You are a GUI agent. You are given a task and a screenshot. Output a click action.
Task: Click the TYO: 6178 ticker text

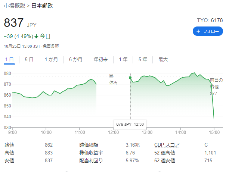coord(210,20)
